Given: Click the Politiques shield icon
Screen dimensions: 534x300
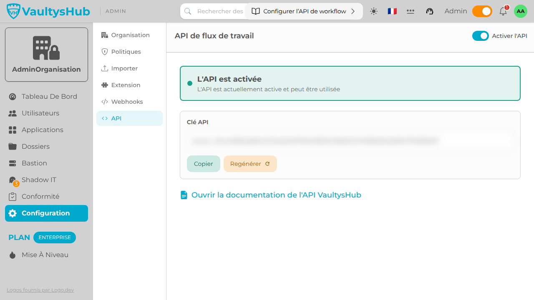Looking at the screenshot, I should [x=105, y=52].
